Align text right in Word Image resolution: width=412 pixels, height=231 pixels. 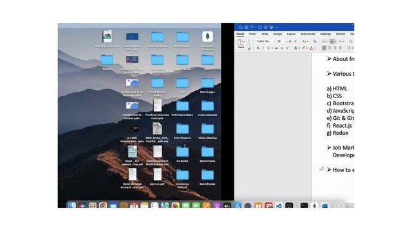tap(335, 48)
